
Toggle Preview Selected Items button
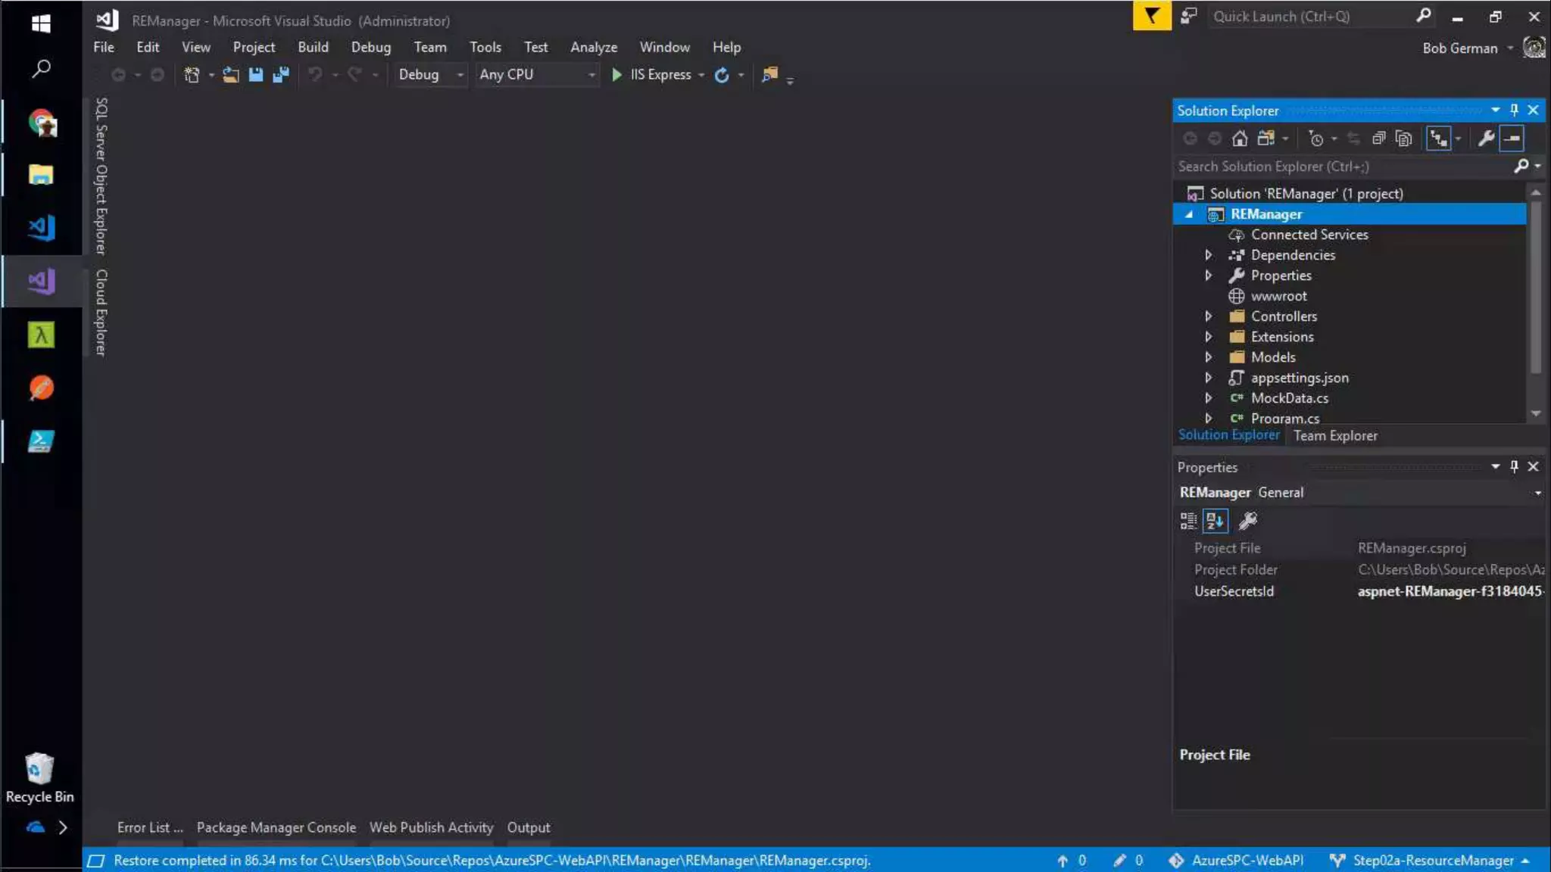[1512, 139]
